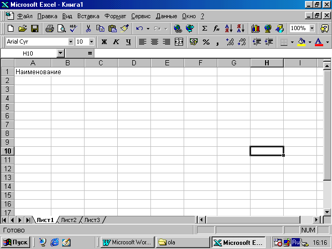Run the spelling check icon
This screenshot has width=332, height=249.
tap(74, 29)
